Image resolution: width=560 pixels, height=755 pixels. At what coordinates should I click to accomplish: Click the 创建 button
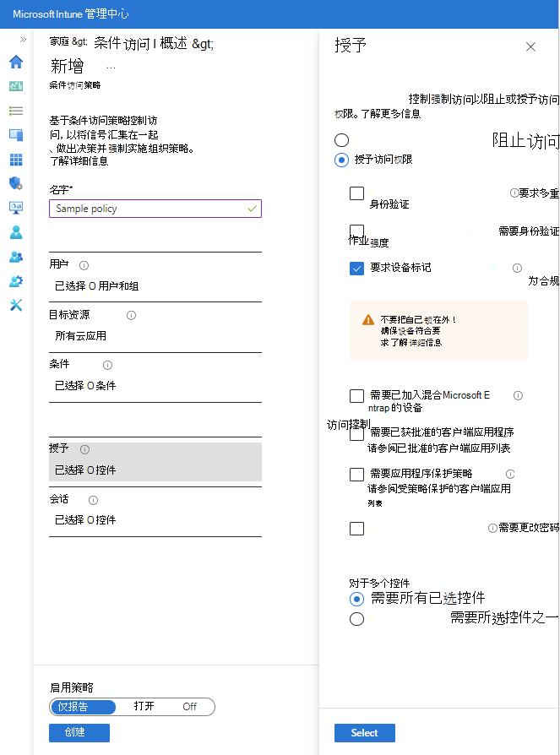coord(79,732)
